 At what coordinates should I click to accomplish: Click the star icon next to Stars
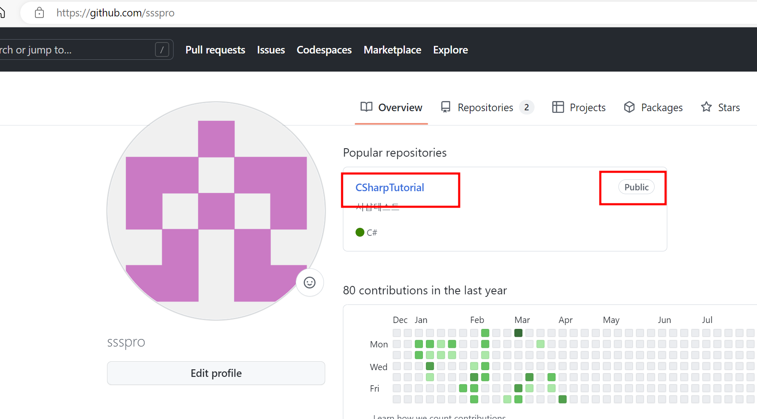pos(706,107)
